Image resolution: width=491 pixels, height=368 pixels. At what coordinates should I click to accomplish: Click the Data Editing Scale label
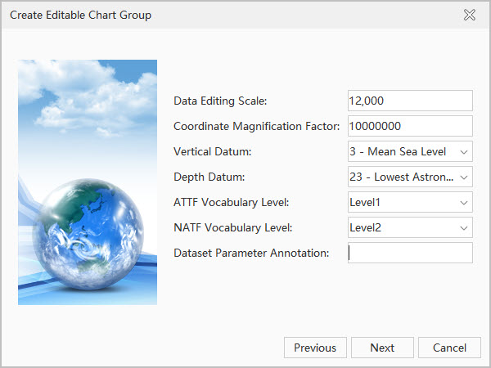221,101
